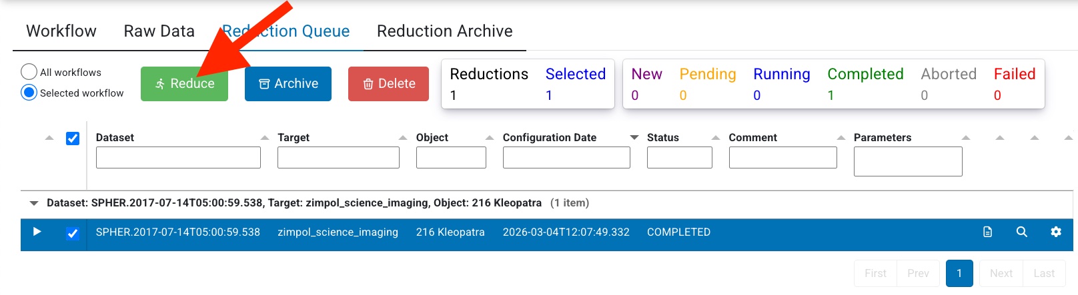Sort by Configuration Date column arrow
The image size is (1078, 295).
point(634,138)
